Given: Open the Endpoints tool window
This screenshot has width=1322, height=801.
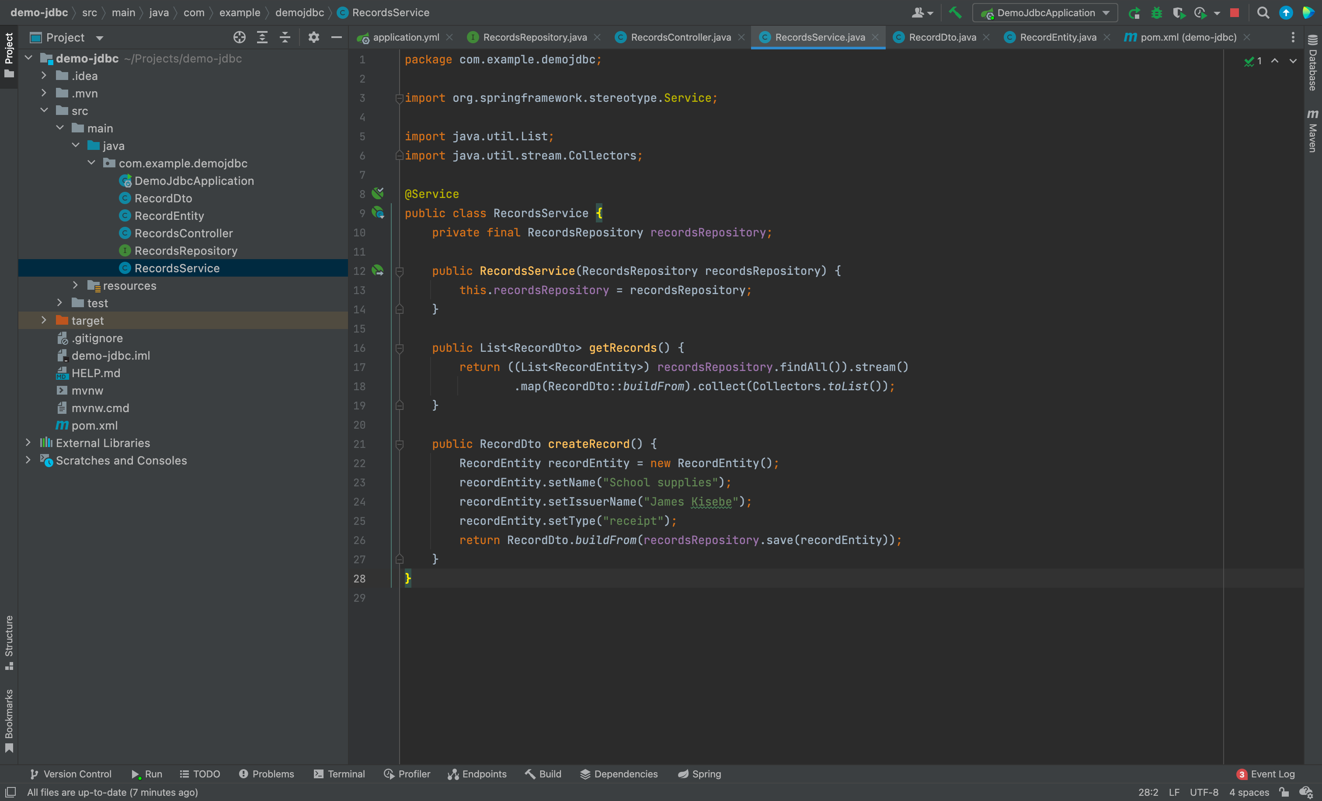Looking at the screenshot, I should pyautogui.click(x=477, y=773).
